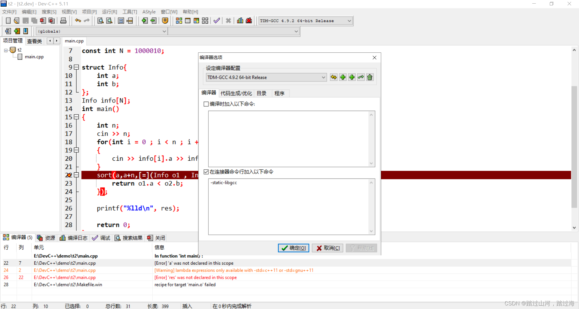
Task: Switch to the 查看类 side tab
Action: (35, 41)
